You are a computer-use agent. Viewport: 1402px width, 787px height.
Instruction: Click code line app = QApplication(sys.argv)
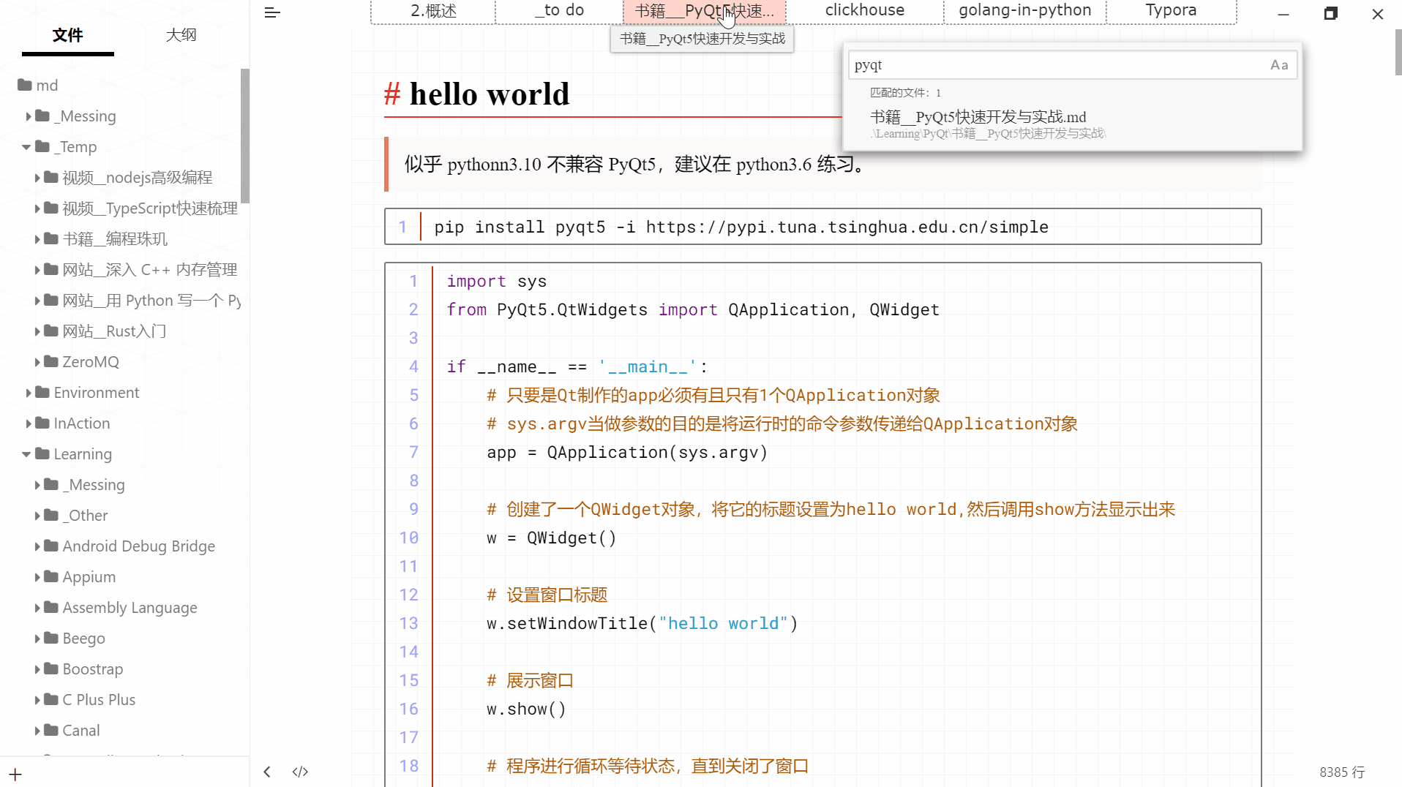tap(627, 453)
